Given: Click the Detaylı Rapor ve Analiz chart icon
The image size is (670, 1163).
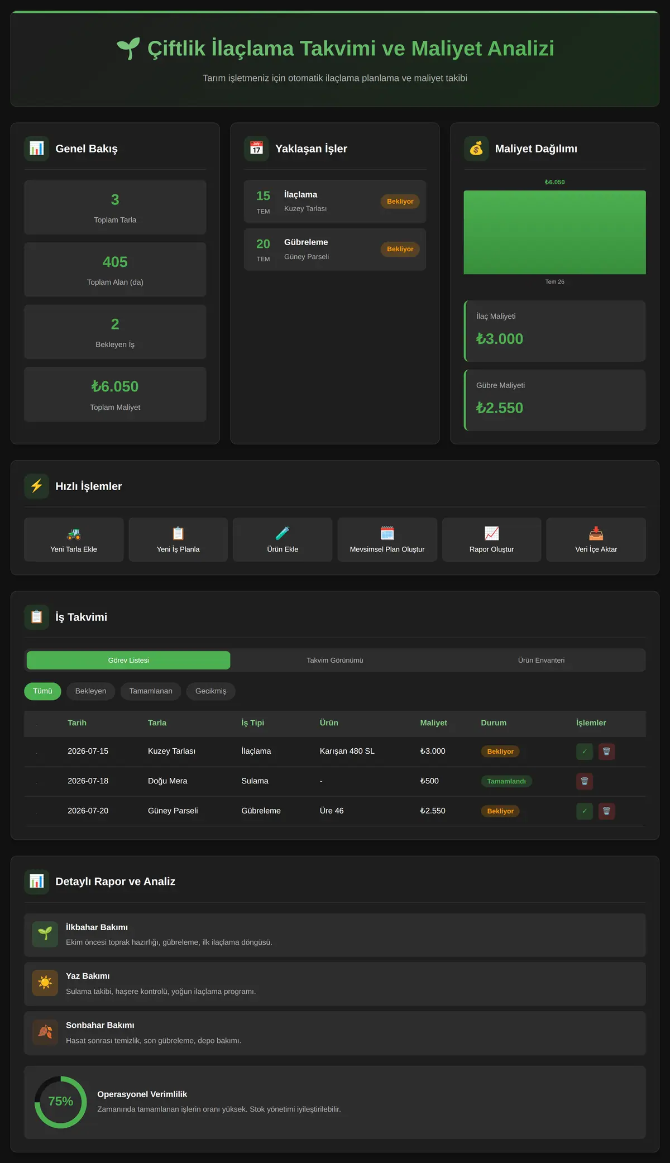Looking at the screenshot, I should tap(37, 881).
